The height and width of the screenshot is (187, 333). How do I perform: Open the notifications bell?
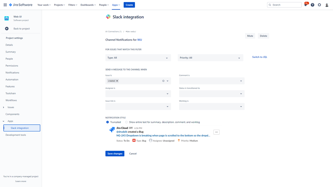tap(306, 5)
